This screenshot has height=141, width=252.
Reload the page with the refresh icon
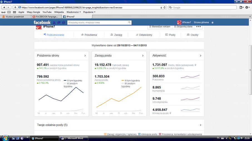164,7
